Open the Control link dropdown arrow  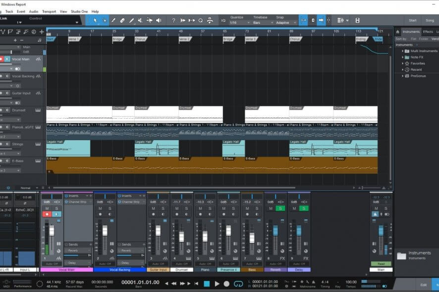click(x=77, y=22)
